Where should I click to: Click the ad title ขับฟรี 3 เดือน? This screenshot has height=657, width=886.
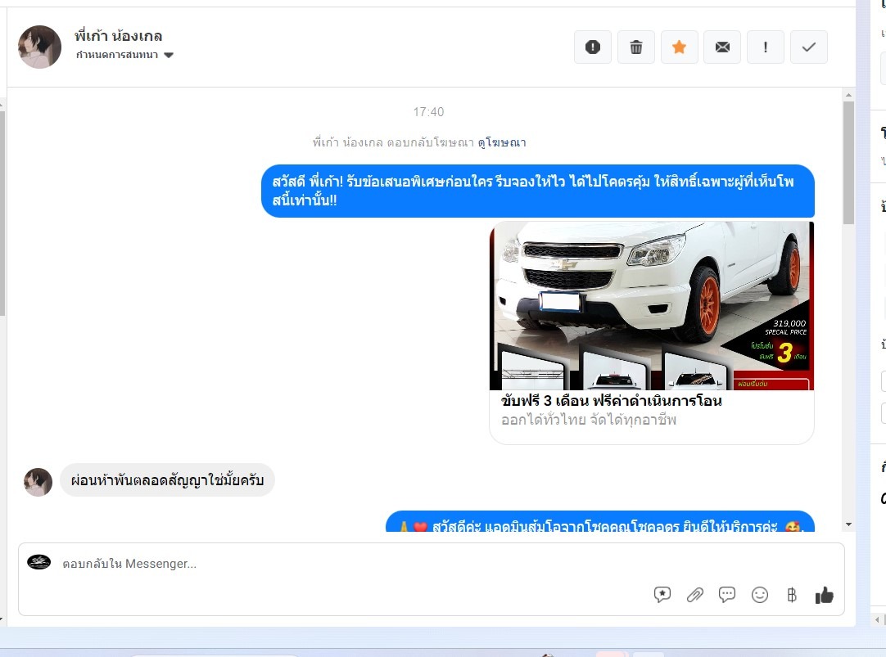pyautogui.click(x=611, y=402)
